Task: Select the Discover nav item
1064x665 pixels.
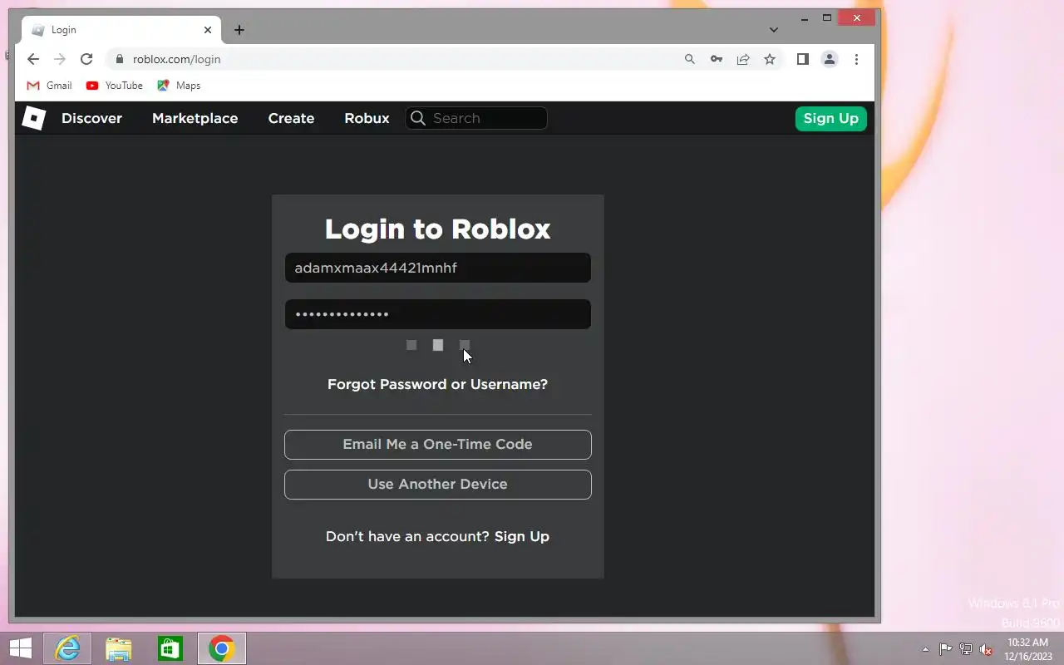Action: point(91,118)
